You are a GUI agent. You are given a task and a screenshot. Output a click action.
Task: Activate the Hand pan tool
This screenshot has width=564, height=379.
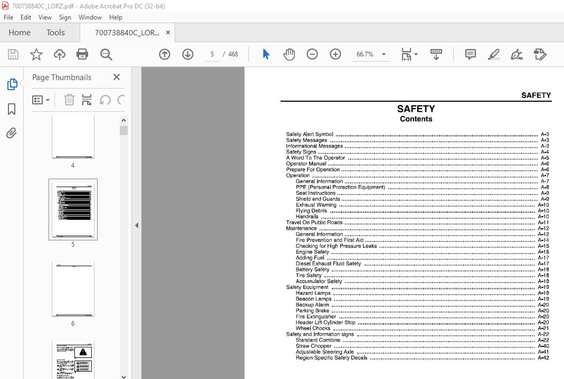click(x=289, y=54)
